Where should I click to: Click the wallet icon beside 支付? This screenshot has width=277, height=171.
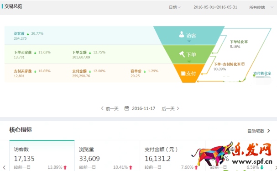(183, 73)
